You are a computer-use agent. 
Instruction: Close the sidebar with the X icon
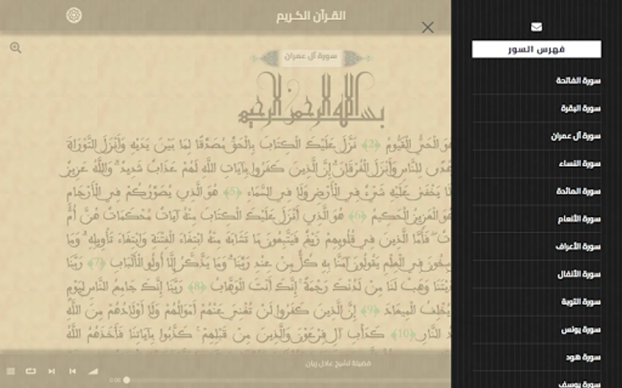(x=428, y=28)
